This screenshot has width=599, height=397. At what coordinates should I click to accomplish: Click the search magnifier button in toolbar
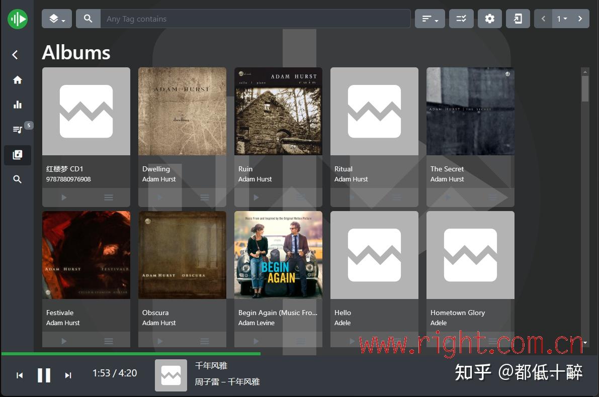[x=88, y=19]
